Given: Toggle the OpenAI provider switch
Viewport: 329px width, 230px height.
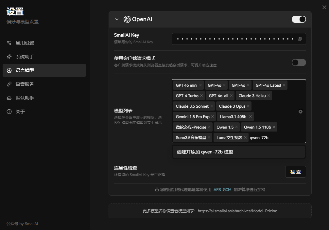Looking at the screenshot, I should (x=299, y=19).
